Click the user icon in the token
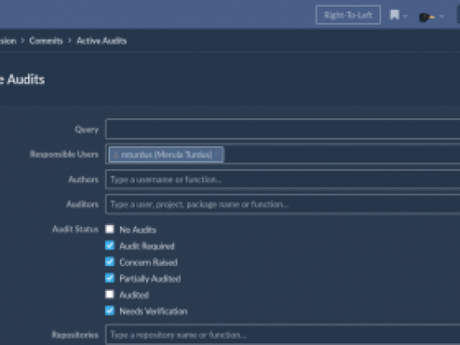The width and height of the screenshot is (460, 345). [x=116, y=155]
